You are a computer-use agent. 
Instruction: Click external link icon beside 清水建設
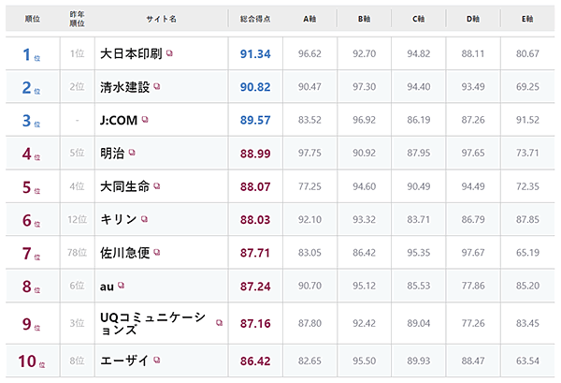click(x=157, y=87)
